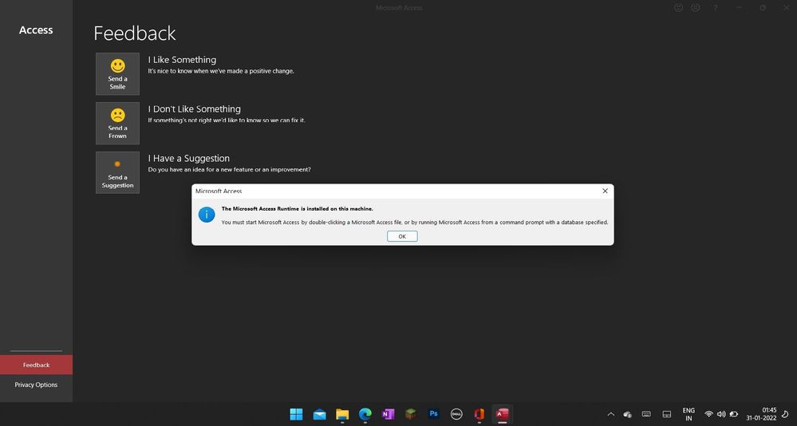
Task: Click the Send a Frown button
Action: click(x=117, y=123)
